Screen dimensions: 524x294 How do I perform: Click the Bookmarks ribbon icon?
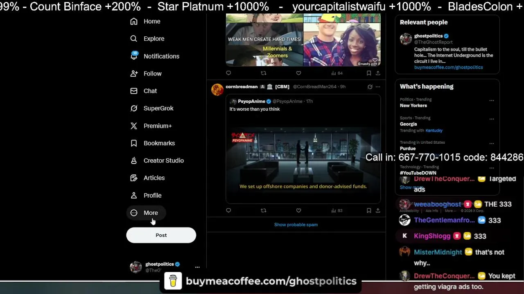(x=134, y=143)
